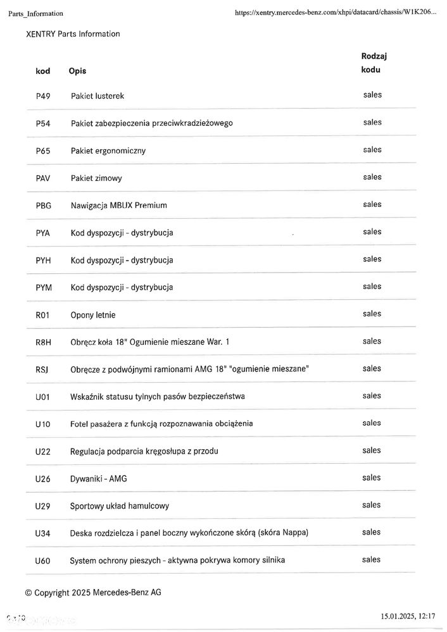
Task: Click the 'Rodzaj kodu' column header
Action: (374, 63)
